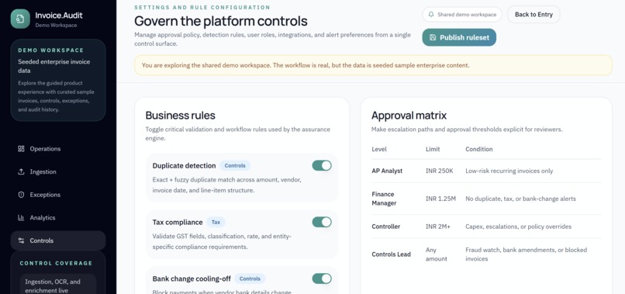
Task: Click the Operations grid icon in sidebar
Action: (21, 149)
